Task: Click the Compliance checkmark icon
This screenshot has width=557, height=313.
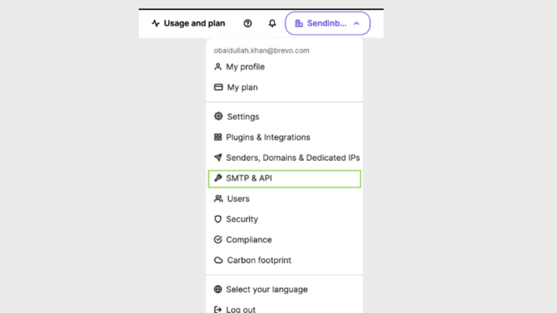Action: pyautogui.click(x=218, y=240)
